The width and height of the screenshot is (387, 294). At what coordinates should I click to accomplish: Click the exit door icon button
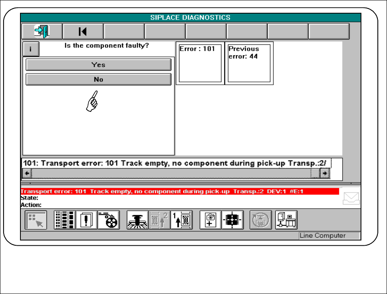[42, 31]
